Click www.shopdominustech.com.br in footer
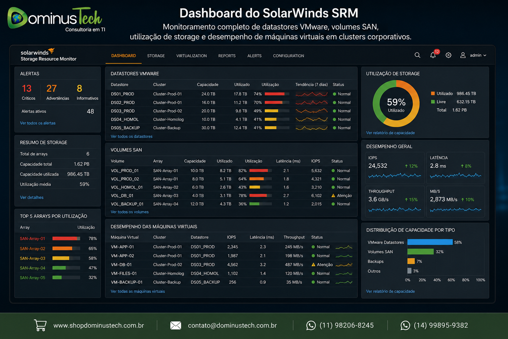 point(99,325)
